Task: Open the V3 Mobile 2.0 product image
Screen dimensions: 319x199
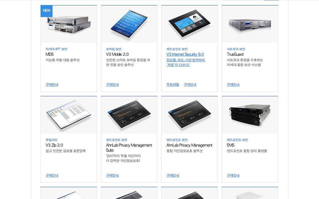Action: tap(129, 24)
